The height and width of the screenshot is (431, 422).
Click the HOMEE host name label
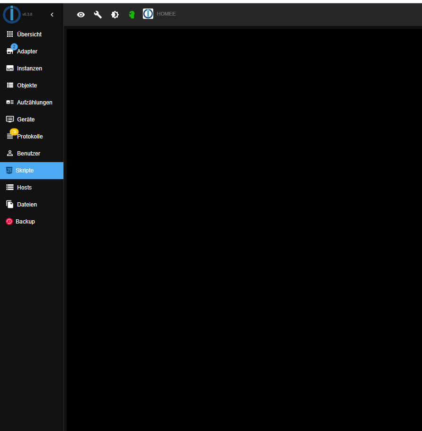coord(166,14)
